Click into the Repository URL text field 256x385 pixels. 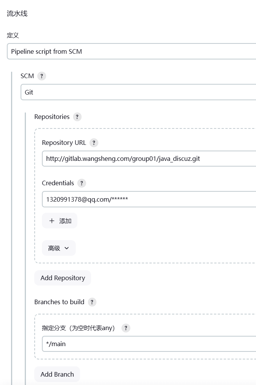(149, 159)
